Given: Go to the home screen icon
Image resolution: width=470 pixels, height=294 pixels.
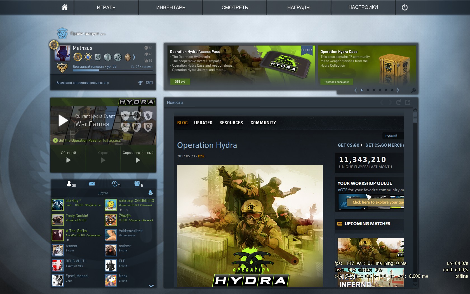Looking at the screenshot, I should 65,7.
